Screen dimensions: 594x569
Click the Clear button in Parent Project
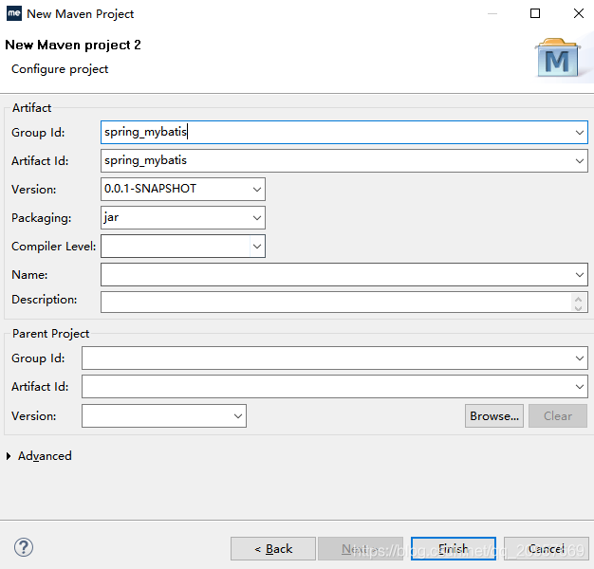(558, 416)
